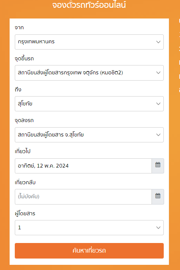Open calendar icon beside เที่ยวไป date
The width and height of the screenshot is (180, 270).
click(x=158, y=166)
